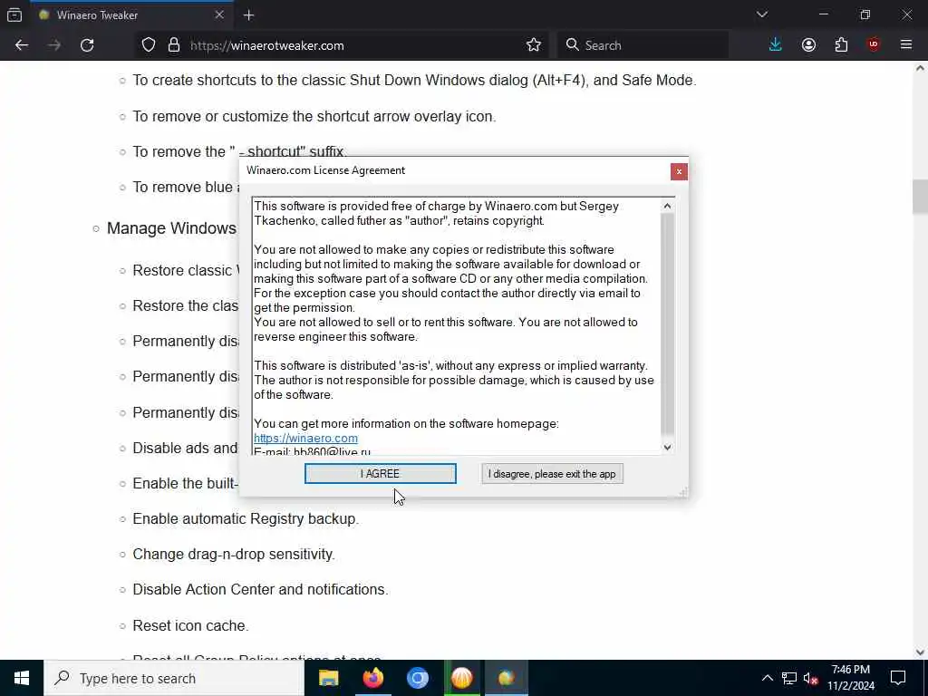Screen dimensions: 928x696
Task: Open the Firefox application menu
Action: pos(906,45)
